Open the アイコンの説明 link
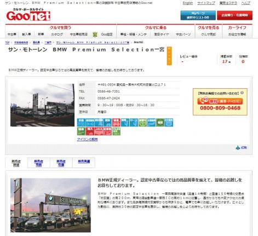The height and width of the screenshot is (236, 258). click(87, 139)
